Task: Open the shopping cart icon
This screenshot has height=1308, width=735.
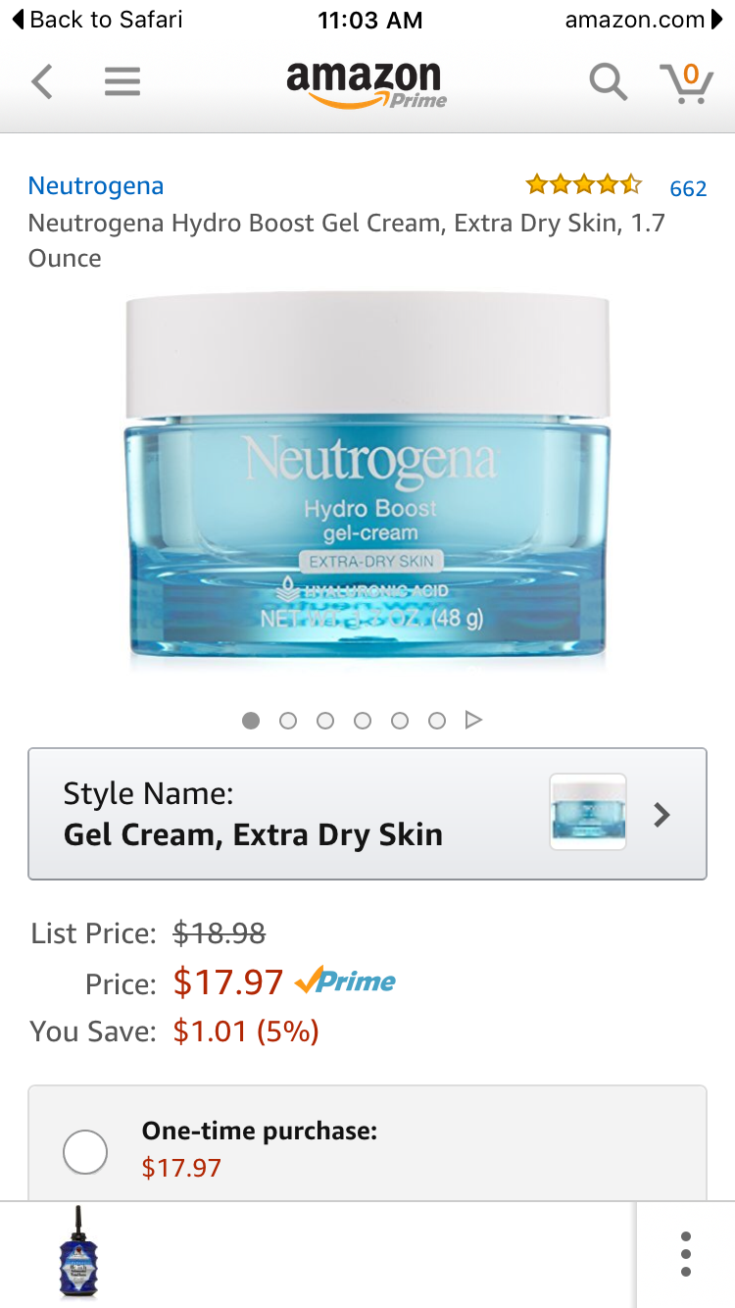Action: point(686,82)
